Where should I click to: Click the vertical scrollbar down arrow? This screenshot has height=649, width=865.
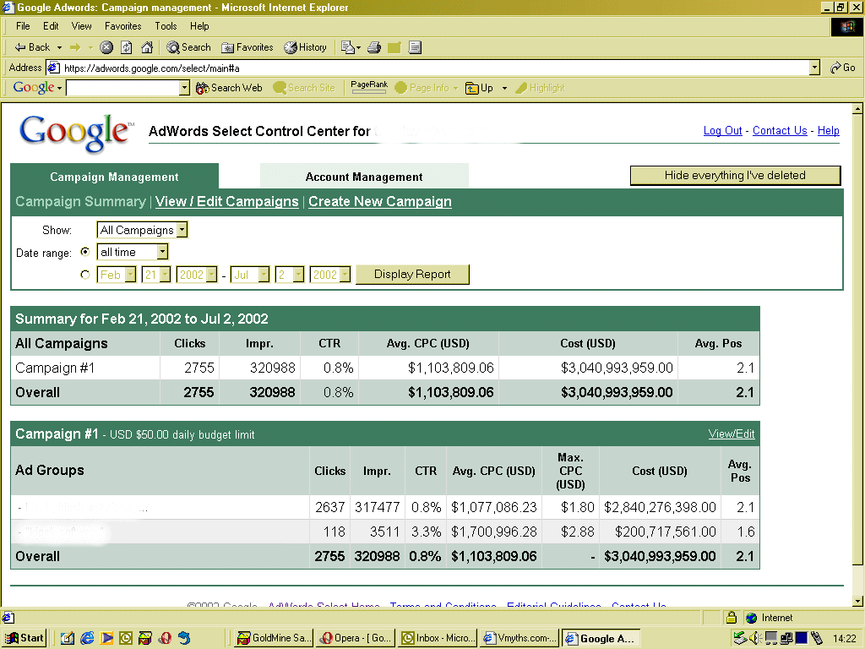coord(857,601)
